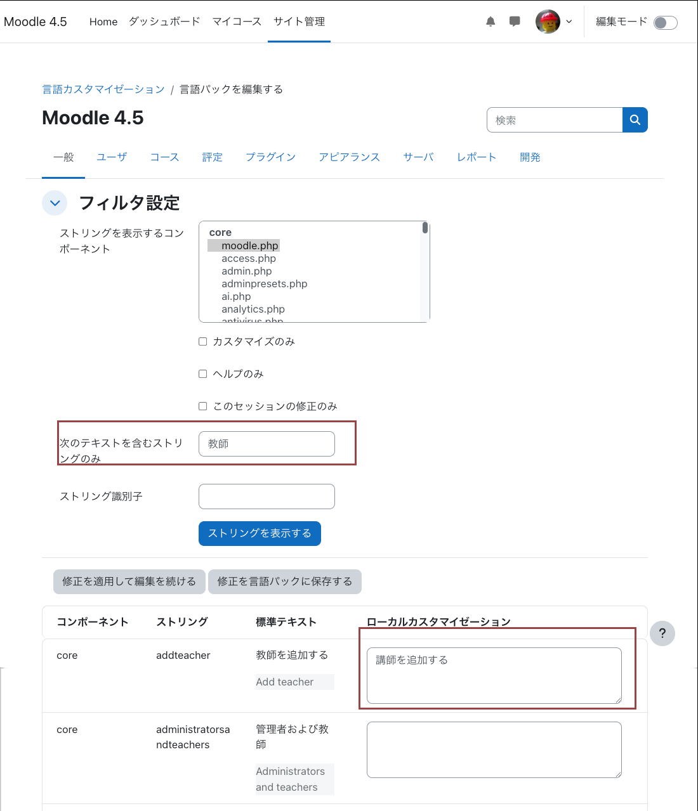The image size is (698, 811).
Task: Open the notifications bell icon
Action: point(491,22)
